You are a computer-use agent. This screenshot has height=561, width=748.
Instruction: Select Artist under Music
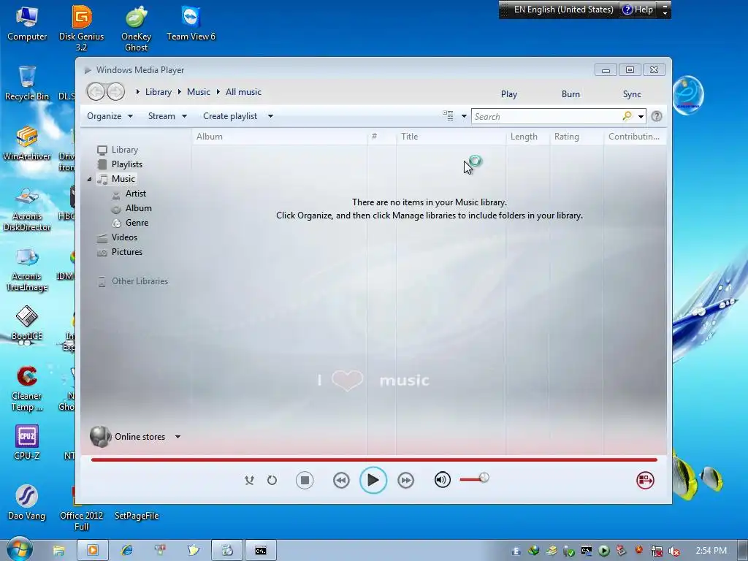point(135,194)
